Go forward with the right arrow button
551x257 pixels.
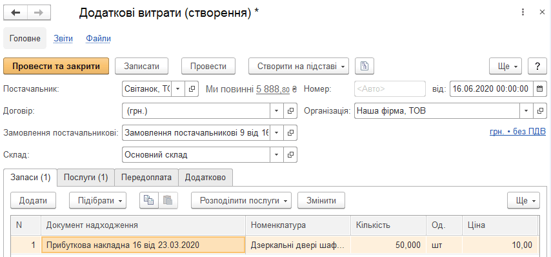pyautogui.click(x=39, y=13)
